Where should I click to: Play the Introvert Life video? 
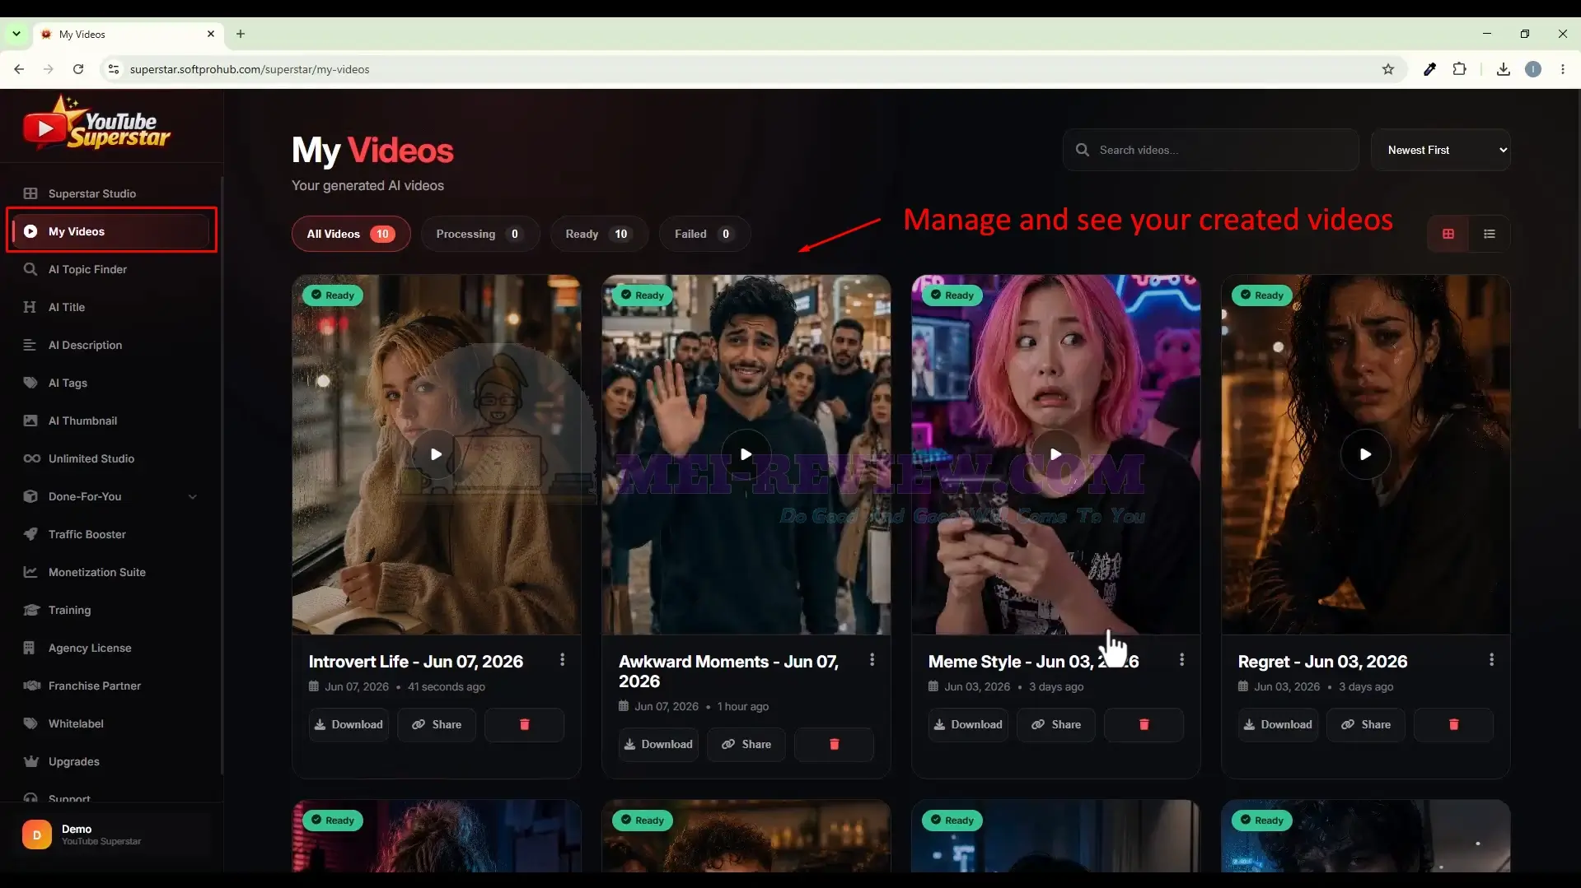(436, 454)
